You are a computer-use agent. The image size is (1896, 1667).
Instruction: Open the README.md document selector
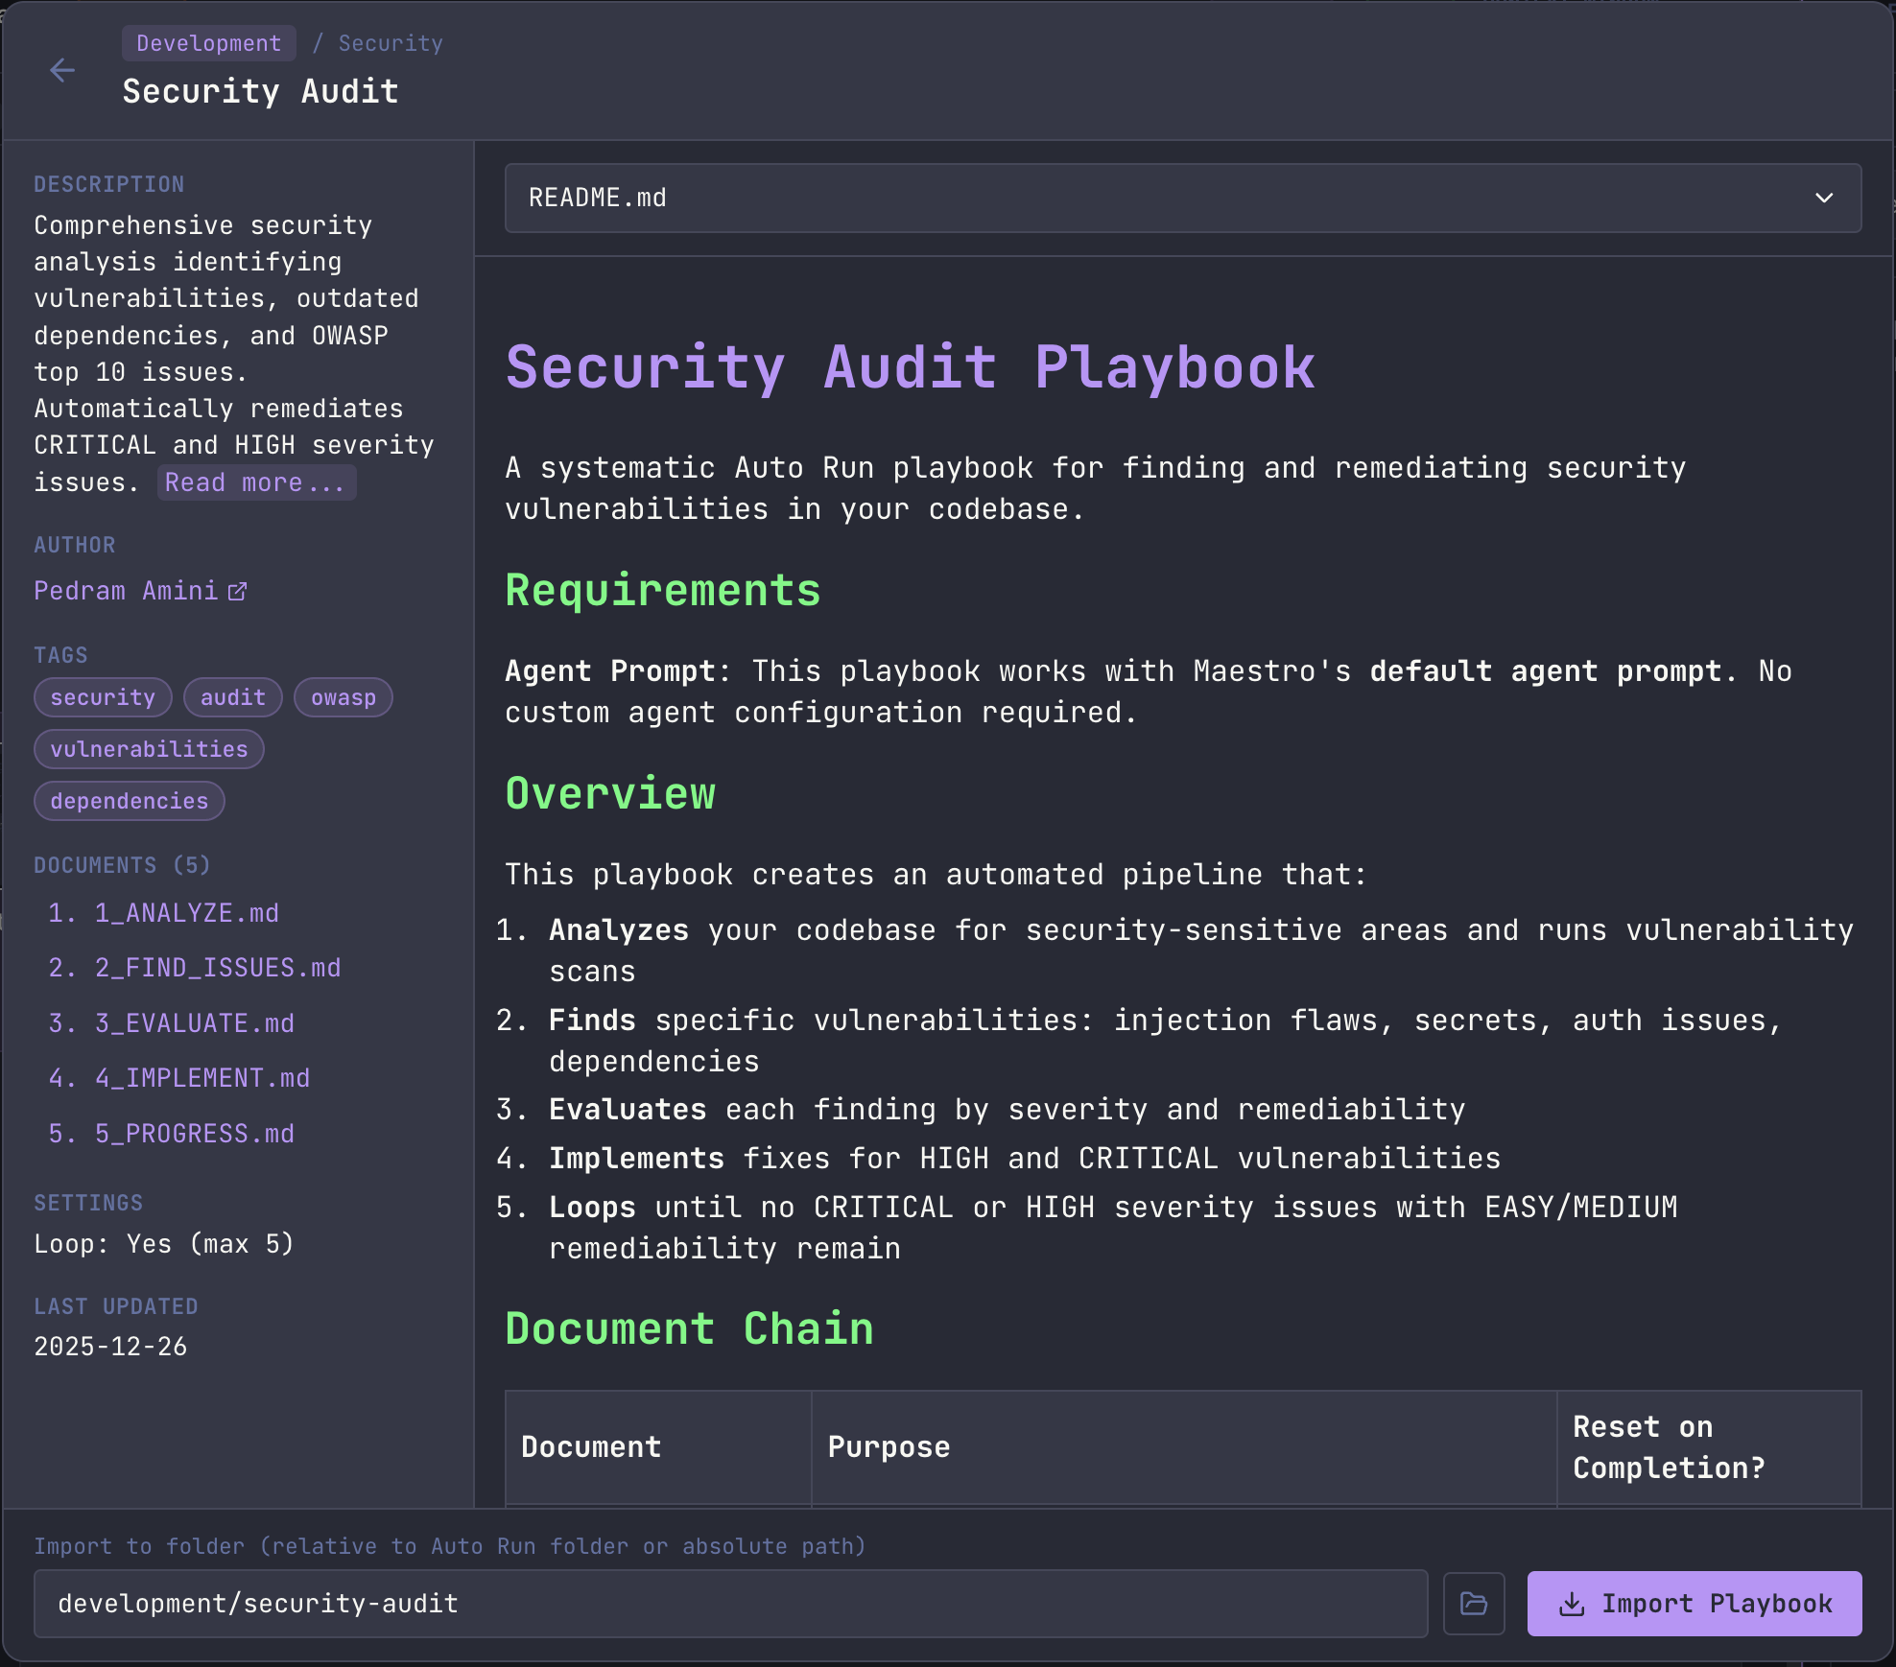[x=1180, y=199]
